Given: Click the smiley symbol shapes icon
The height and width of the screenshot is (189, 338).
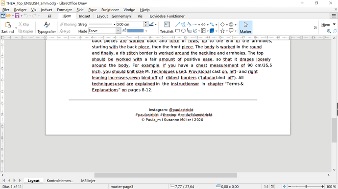Looking at the screenshot, I should (231, 24).
